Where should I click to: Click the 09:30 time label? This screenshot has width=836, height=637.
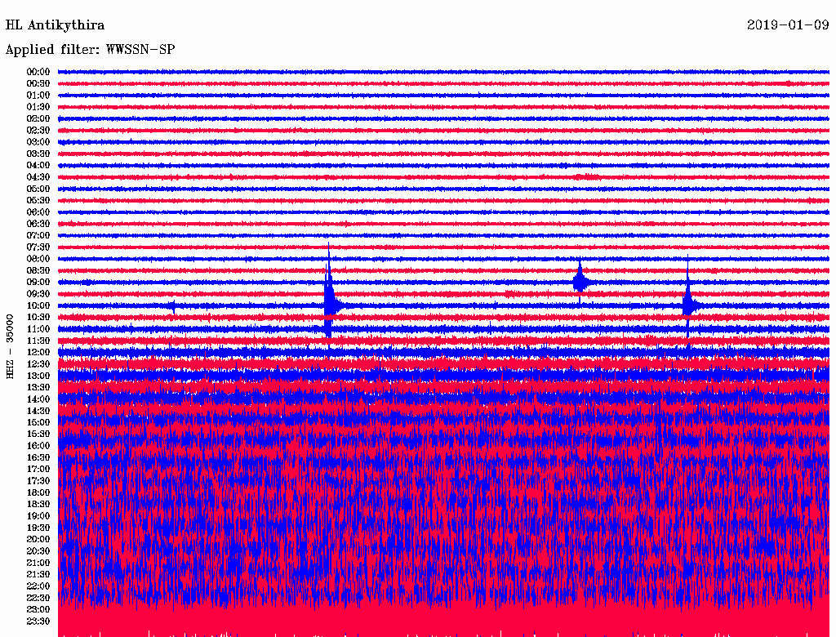tap(38, 294)
